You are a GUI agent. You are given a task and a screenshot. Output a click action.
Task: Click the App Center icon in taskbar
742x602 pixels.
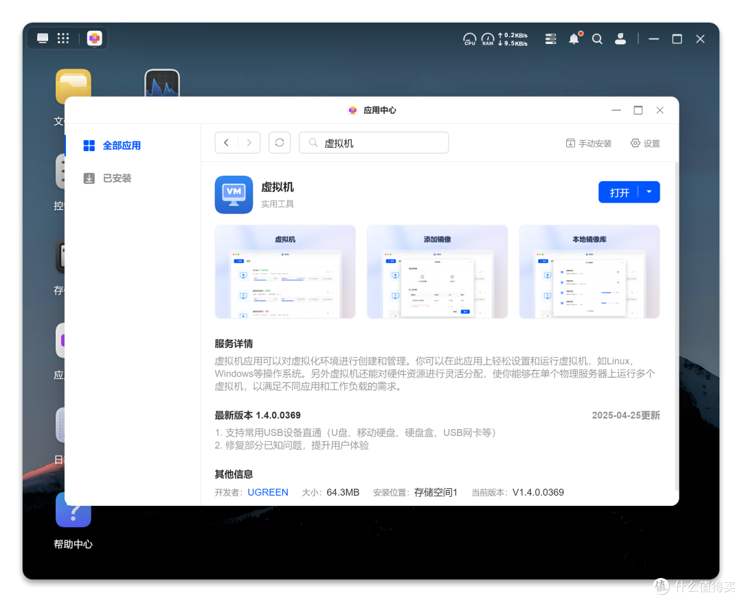95,38
